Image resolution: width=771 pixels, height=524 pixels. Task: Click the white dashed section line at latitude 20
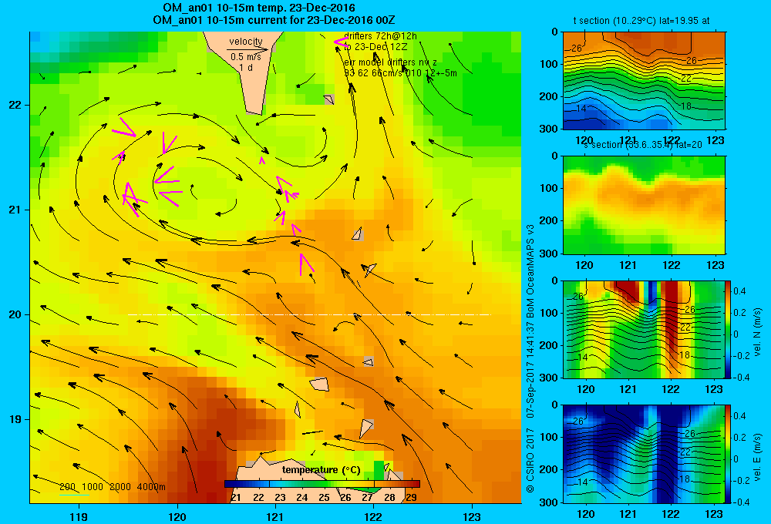(x=309, y=314)
